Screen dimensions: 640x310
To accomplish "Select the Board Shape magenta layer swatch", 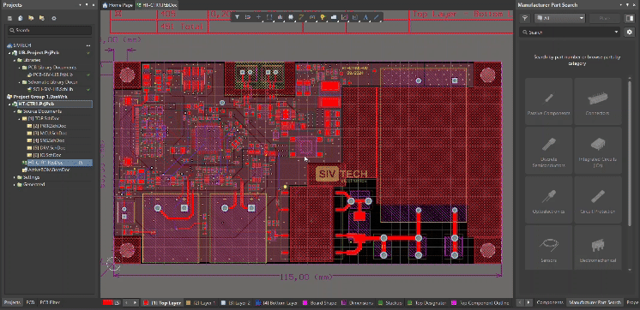I will (305, 302).
